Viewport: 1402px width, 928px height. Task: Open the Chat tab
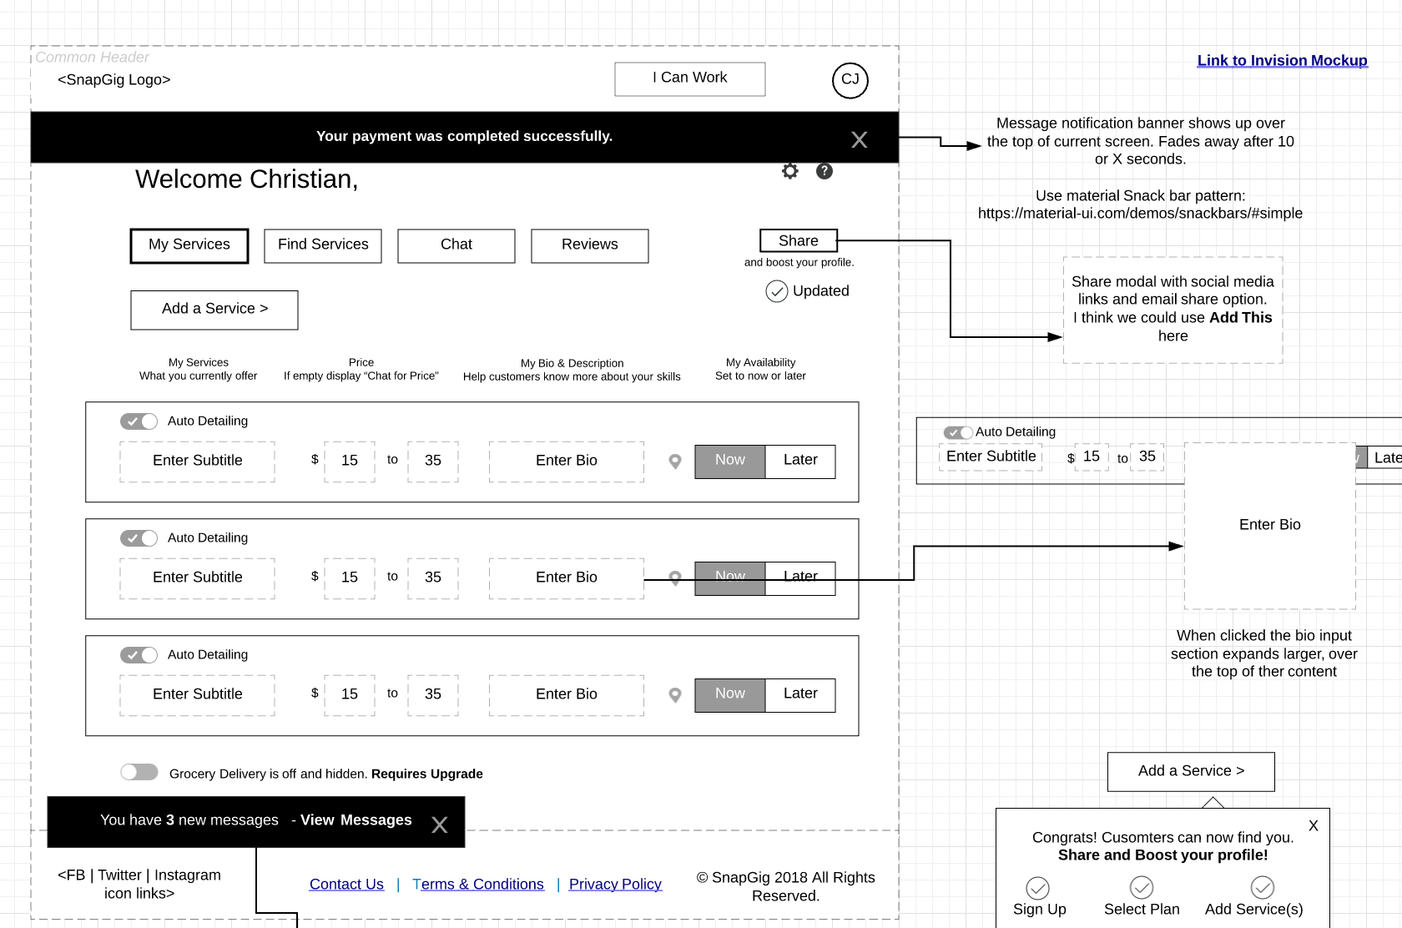tap(456, 245)
